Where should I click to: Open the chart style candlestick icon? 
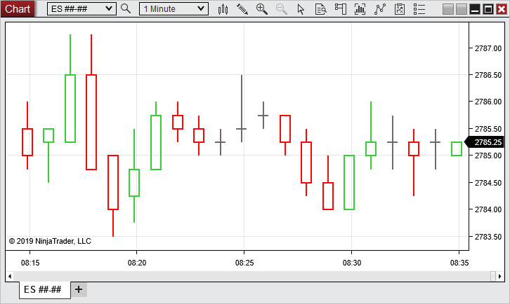coord(223,9)
